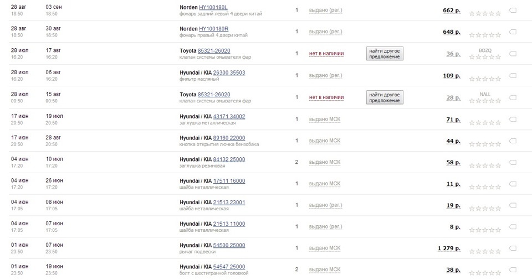Open part link 54500 25000
This screenshot has width=532, height=280.
[229, 245]
